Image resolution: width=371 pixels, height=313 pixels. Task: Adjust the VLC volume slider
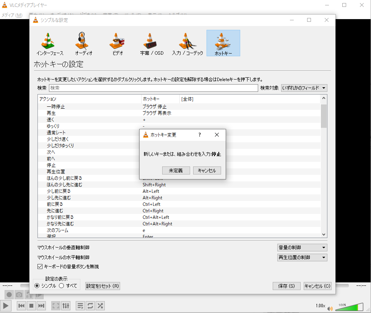[x=349, y=306]
